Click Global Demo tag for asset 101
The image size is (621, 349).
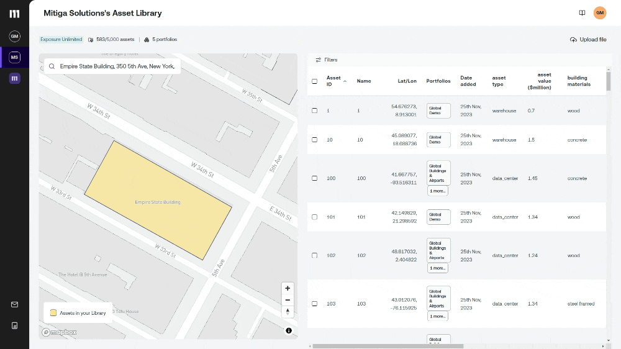(438, 217)
